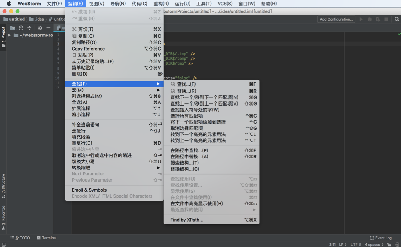The height and width of the screenshot is (247, 401).
Task: Open the 导航(N) menu
Action: coord(118,4)
